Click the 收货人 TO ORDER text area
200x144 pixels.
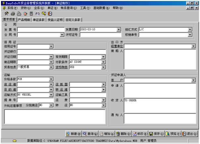coord(160,106)
